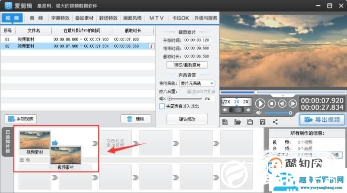Click the save project floppy icon
Screen dimensions: 347x193
coord(250,122)
